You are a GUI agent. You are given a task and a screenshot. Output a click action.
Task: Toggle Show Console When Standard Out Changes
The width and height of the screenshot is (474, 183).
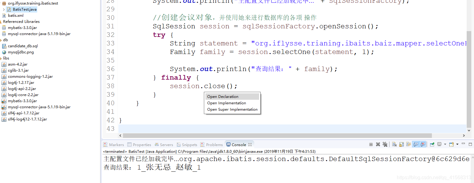[x=416, y=144]
